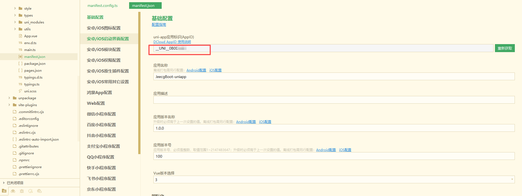522x196 pixels.
Task: Open the cloud globe icon panel
Action: pos(39,191)
